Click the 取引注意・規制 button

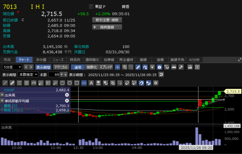pyautogui.click(x=107, y=20)
